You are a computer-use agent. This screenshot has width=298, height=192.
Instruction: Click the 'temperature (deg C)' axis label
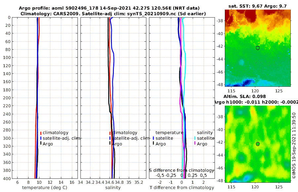(45, 188)
